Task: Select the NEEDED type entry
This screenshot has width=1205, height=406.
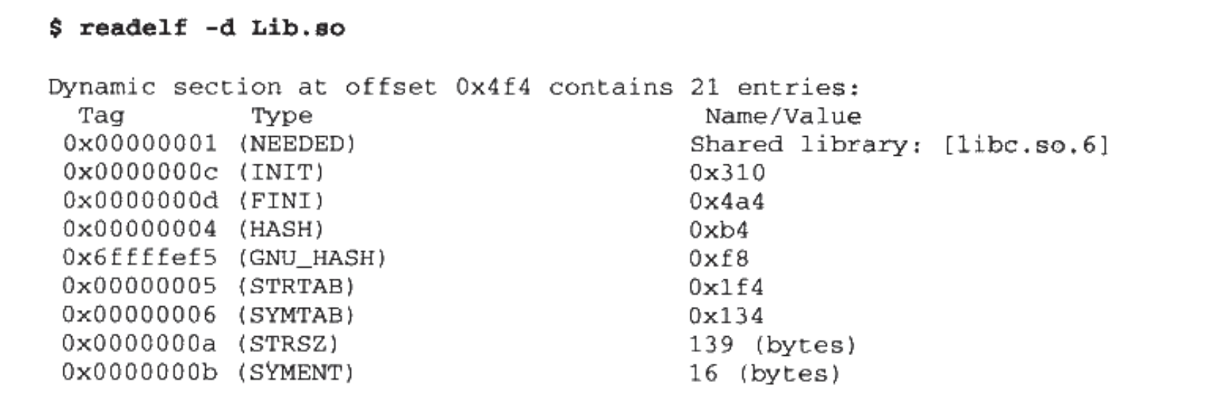Action: (x=297, y=144)
